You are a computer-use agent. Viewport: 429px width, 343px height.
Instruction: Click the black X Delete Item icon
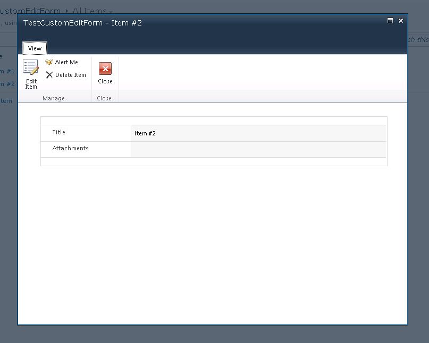pyautogui.click(x=49, y=75)
